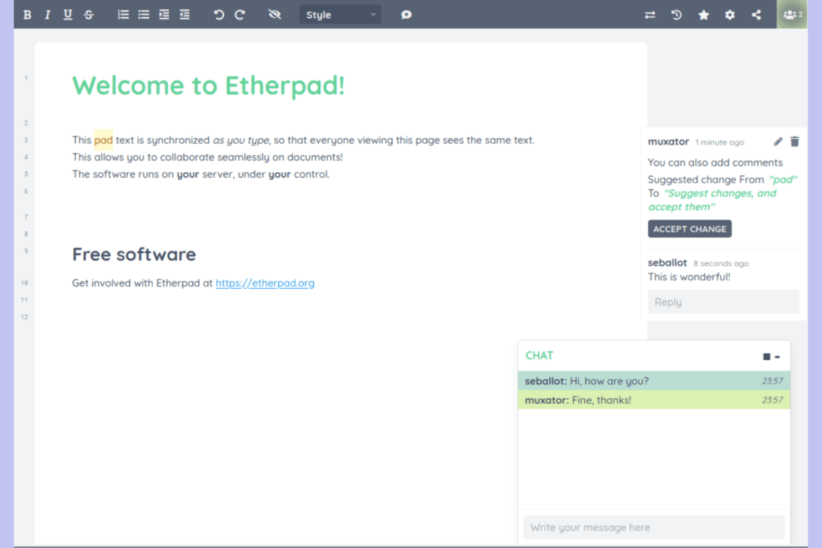Viewport: 822px width, 548px height.
Task: Click line number 1 in the gutter
Action: [x=26, y=78]
